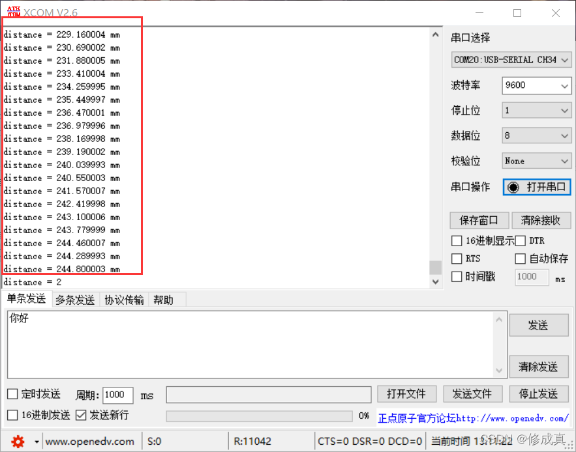This screenshot has width=576, height=452.
Task: Click the receive area scrollbar up arrow
Action: tap(435, 35)
